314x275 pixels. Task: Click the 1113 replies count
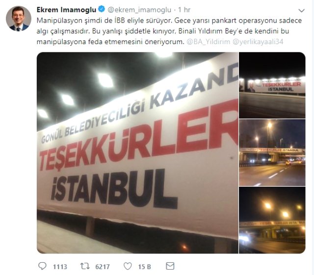pyautogui.click(x=60, y=267)
